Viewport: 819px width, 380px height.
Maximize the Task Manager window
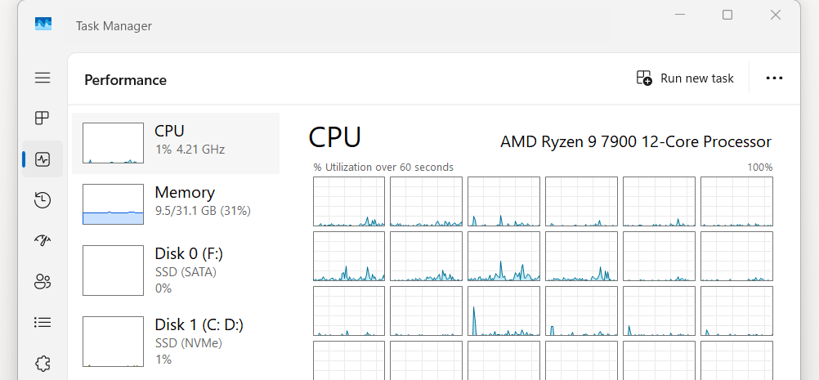(x=727, y=15)
